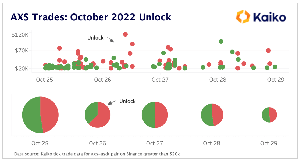Click the green segment of the Oct 26 pie

(x=90, y=112)
